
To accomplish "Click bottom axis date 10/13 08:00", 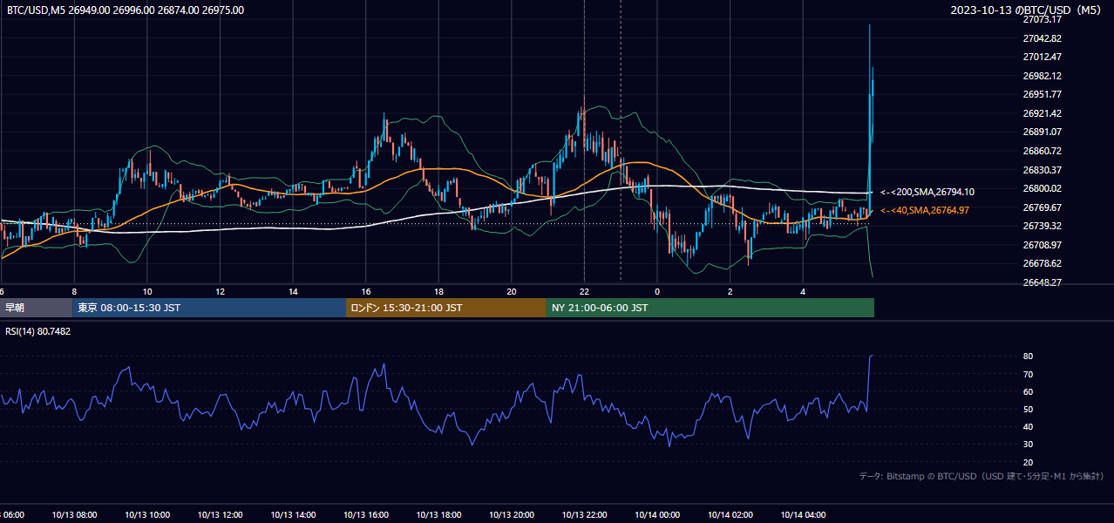I will coord(74,514).
